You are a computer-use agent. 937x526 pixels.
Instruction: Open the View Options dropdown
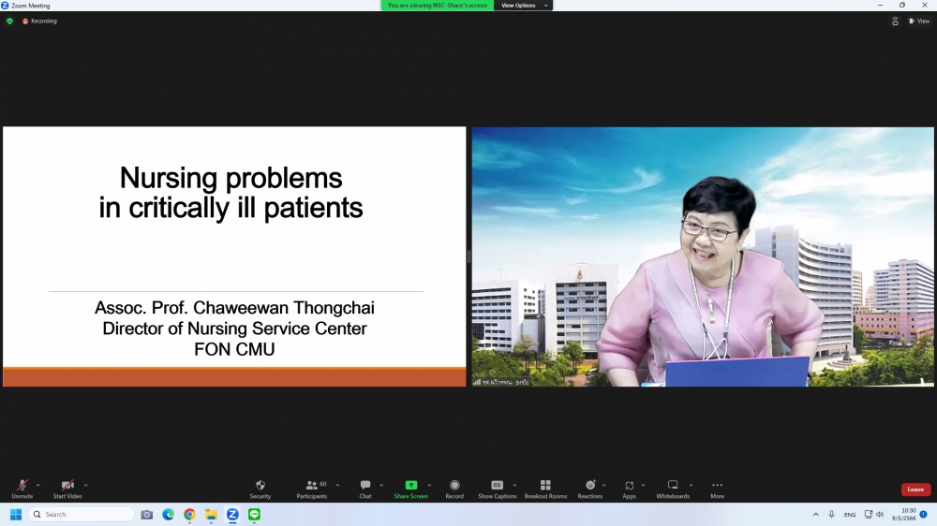click(523, 6)
